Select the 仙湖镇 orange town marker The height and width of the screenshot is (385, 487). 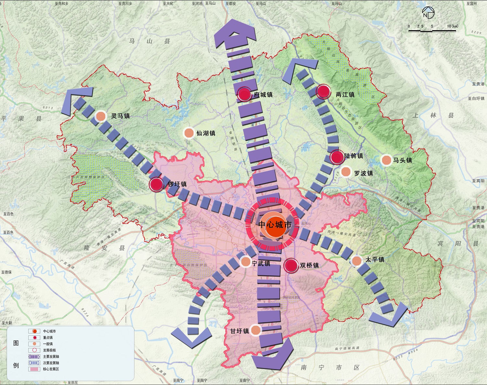click(x=189, y=133)
